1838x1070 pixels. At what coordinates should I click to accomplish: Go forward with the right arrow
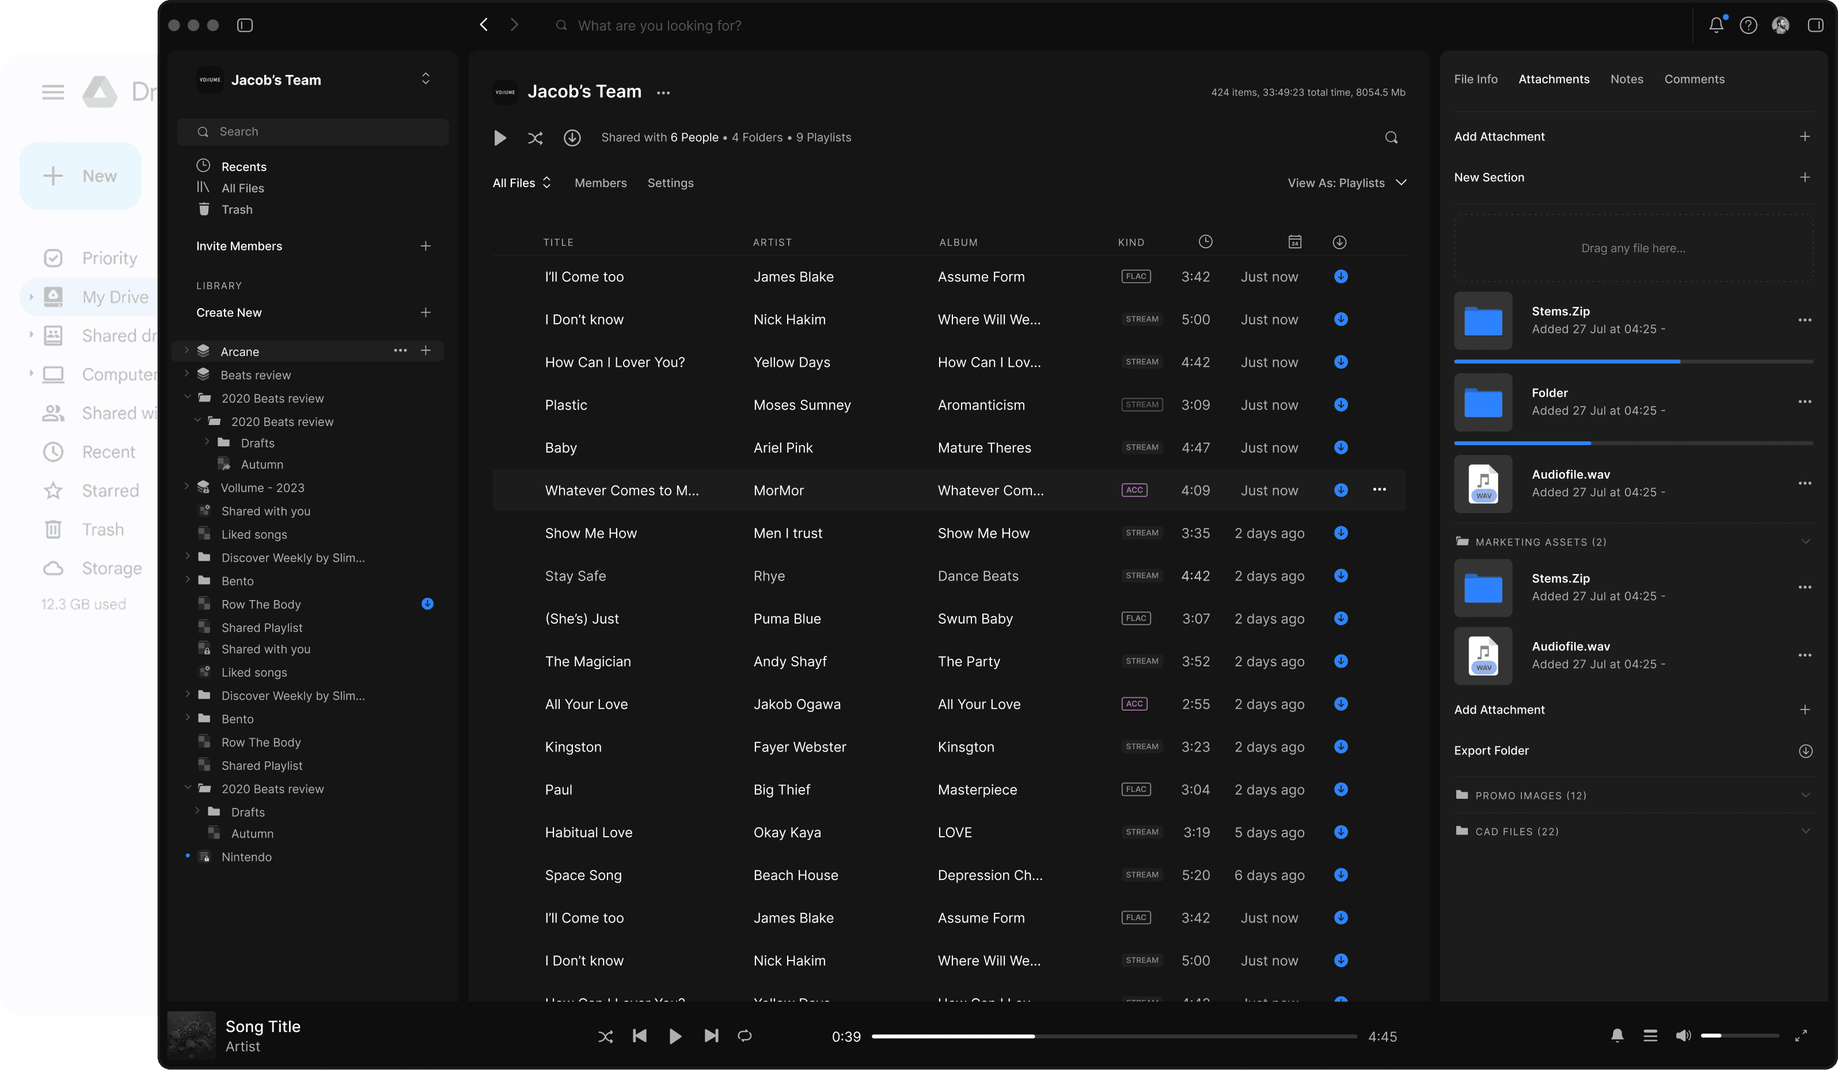click(514, 25)
